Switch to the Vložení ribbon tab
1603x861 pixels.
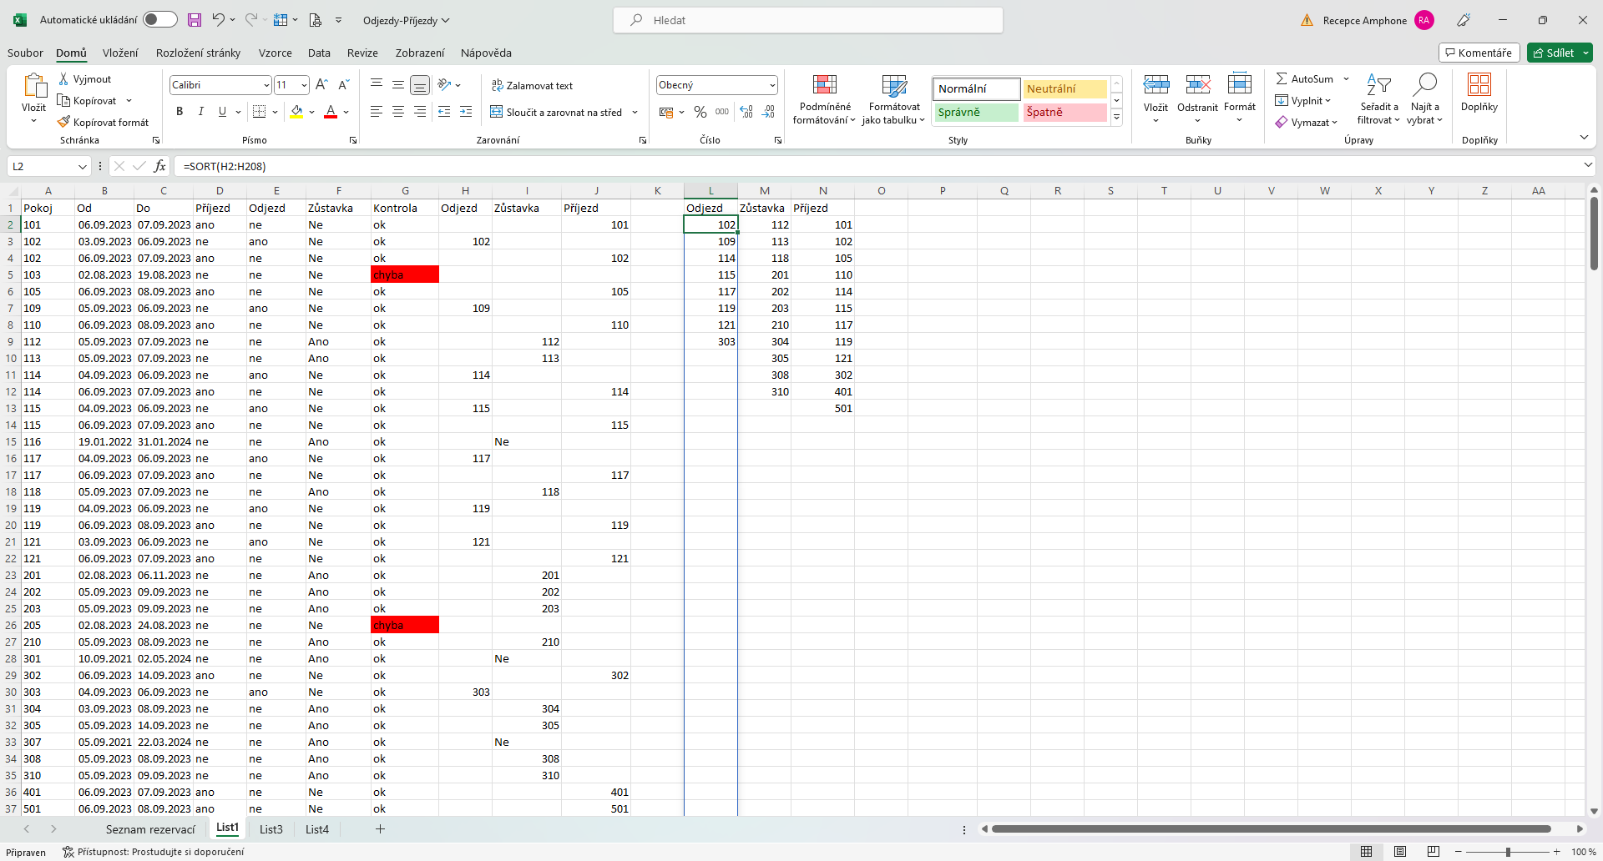coord(120,53)
